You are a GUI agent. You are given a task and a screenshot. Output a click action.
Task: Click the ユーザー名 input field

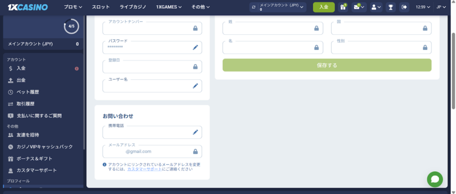(152, 86)
